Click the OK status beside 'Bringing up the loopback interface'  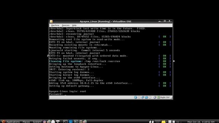[165, 64]
